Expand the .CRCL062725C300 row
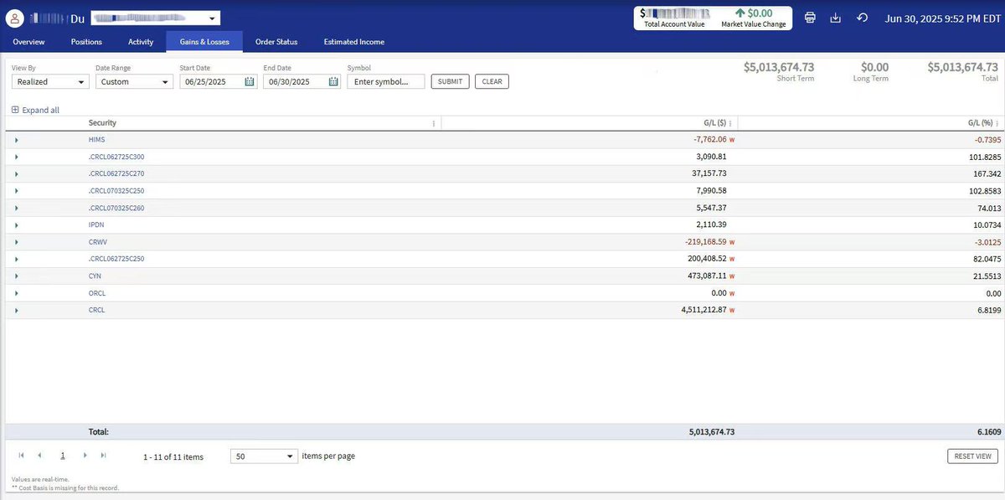The image size is (1005, 500). click(x=16, y=157)
